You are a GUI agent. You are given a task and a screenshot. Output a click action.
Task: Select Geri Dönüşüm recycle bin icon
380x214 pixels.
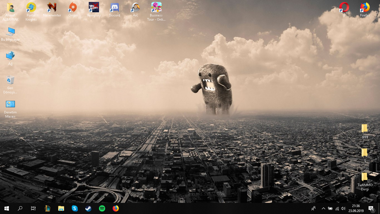click(11, 80)
